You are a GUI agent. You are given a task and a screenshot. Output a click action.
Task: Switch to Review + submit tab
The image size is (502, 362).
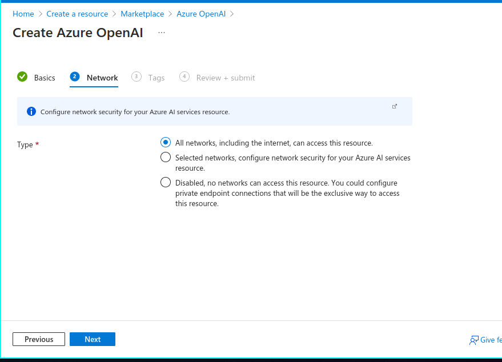pyautogui.click(x=226, y=78)
